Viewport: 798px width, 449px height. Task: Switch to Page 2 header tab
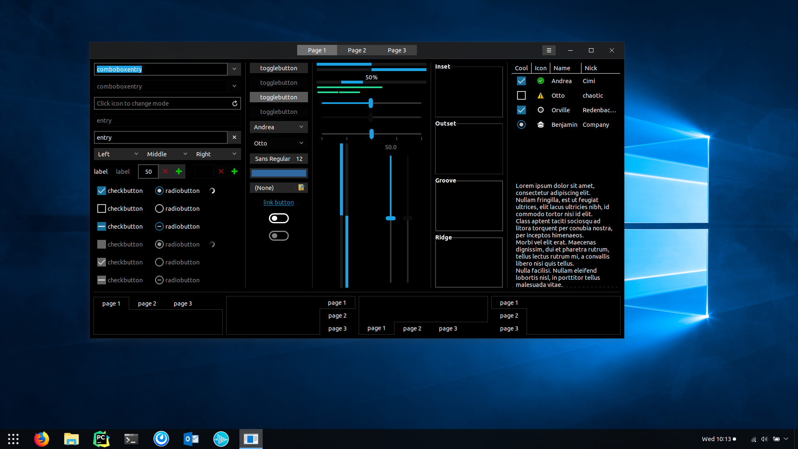pos(357,50)
